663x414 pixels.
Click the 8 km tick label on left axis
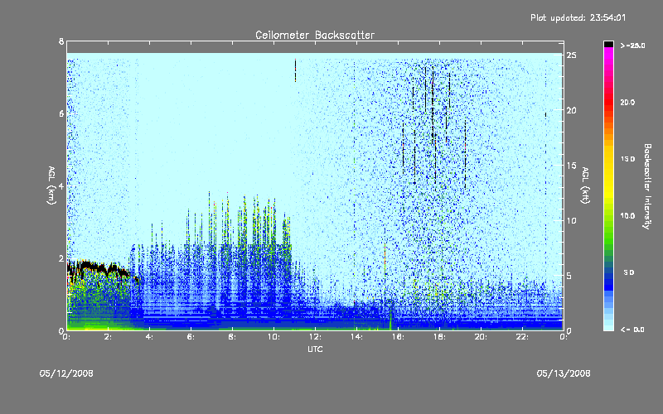pyautogui.click(x=61, y=41)
